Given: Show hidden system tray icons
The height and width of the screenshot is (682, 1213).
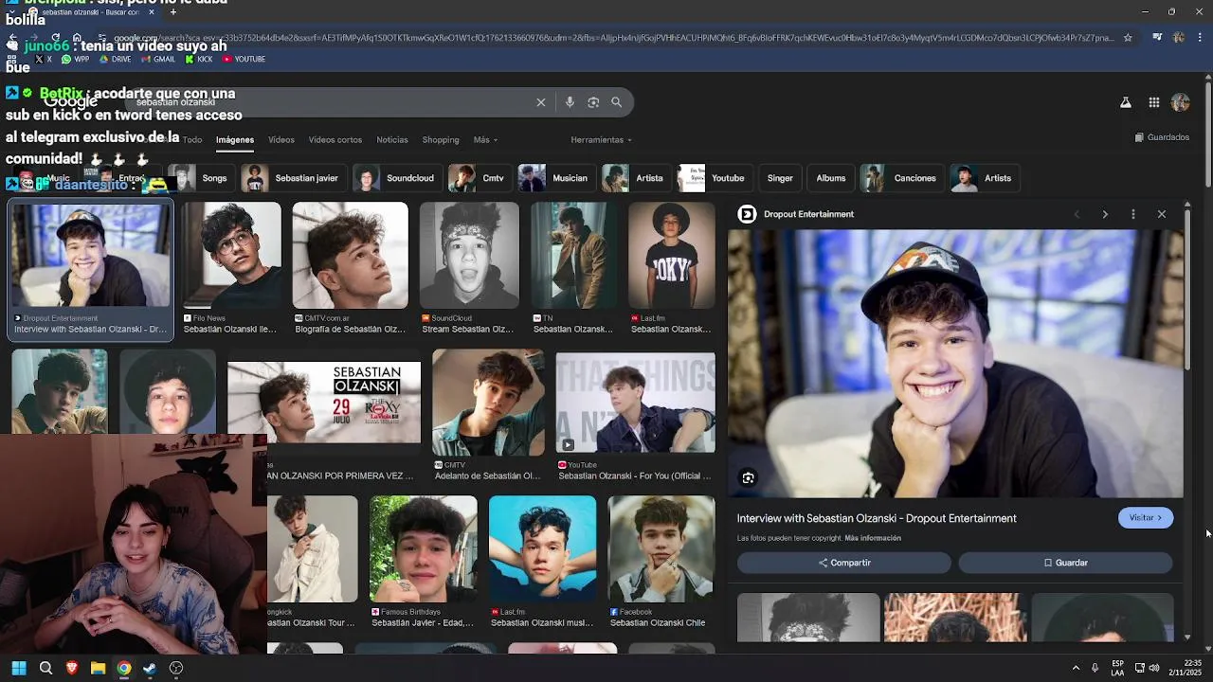Looking at the screenshot, I should click(x=1076, y=668).
